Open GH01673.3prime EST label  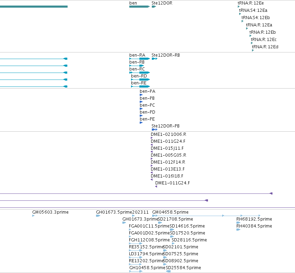[140, 219]
